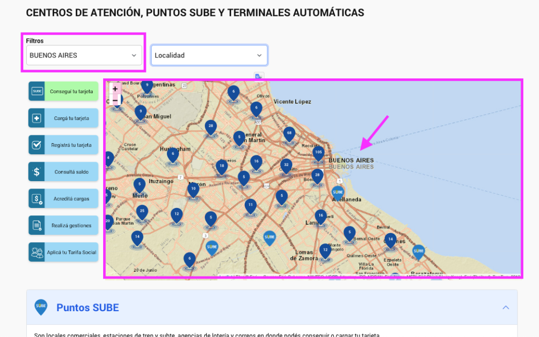Click the Puntos SUBE pin logo
Screen dimensions: 539x337
[x=41, y=307]
